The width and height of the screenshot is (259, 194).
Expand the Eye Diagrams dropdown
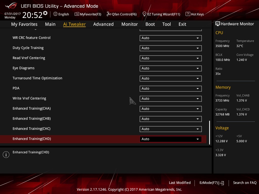[x=171, y=68]
